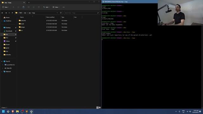This screenshot has width=203, height=114.
Task: Open the volume tray icon
Action: [190, 111]
